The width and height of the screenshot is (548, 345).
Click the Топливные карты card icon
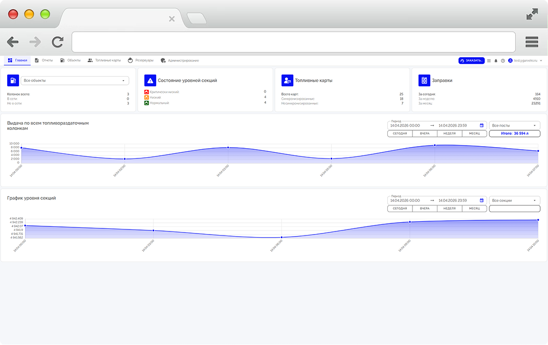[287, 80]
